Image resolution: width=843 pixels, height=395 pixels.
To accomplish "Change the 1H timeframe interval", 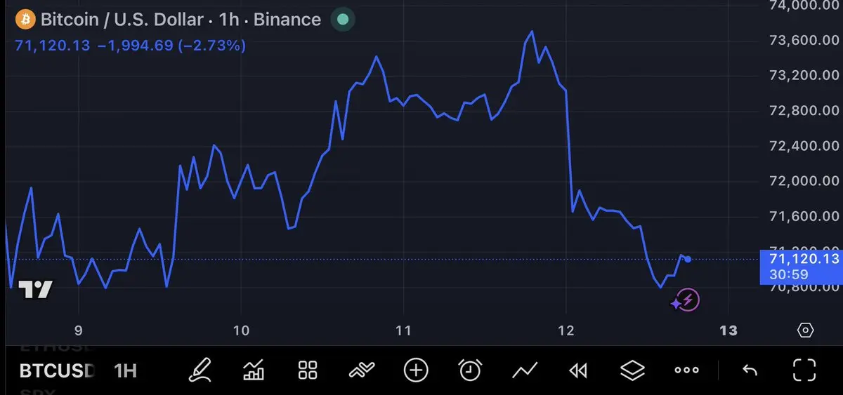I will point(126,370).
